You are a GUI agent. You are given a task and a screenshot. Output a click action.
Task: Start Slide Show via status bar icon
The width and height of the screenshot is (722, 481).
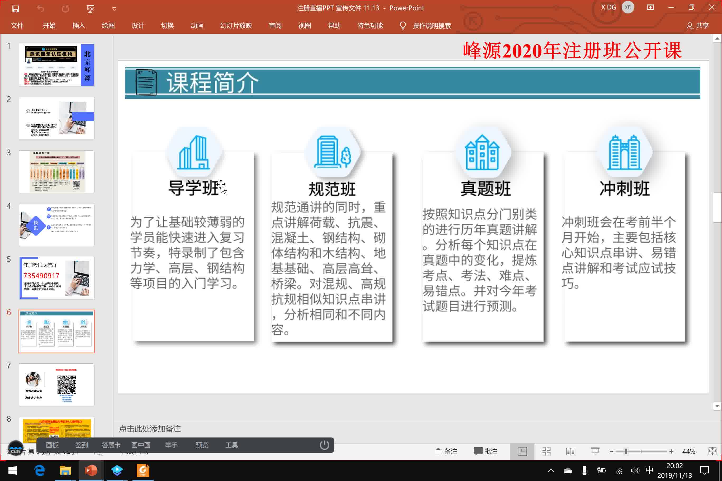[x=595, y=451]
